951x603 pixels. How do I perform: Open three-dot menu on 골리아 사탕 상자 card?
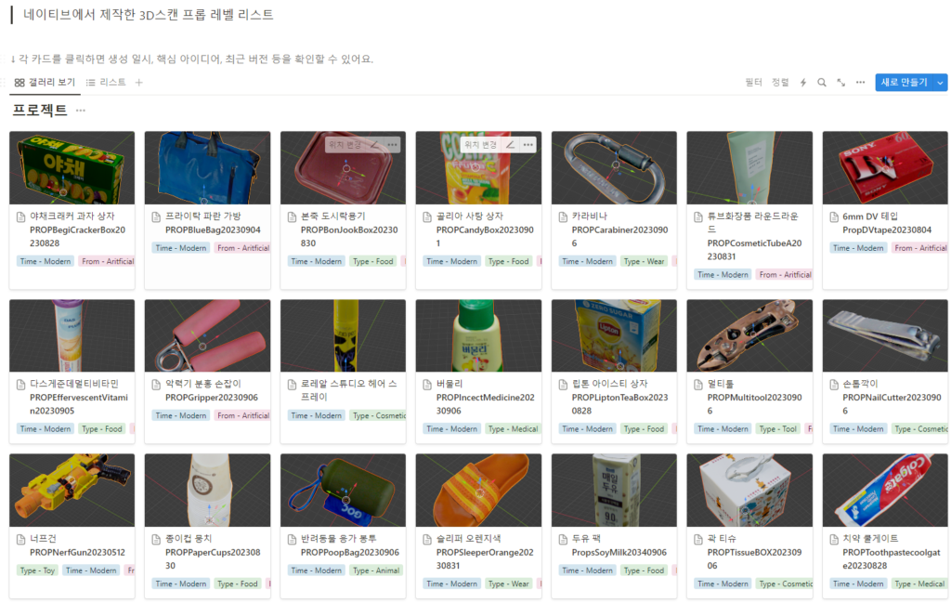point(528,145)
